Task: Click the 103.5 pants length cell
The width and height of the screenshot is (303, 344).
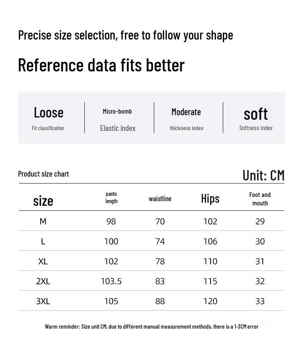Action: pos(111,281)
